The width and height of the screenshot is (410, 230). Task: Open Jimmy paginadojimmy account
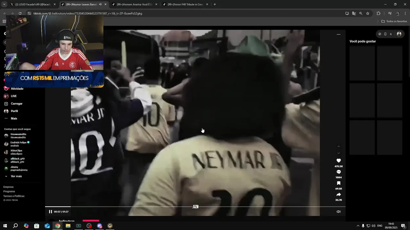coord(16,168)
